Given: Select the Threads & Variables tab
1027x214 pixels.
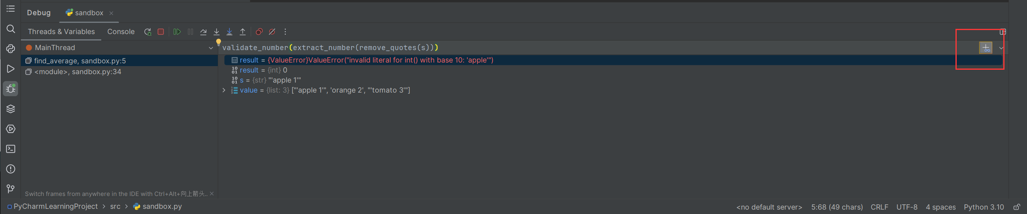Looking at the screenshot, I should (61, 32).
